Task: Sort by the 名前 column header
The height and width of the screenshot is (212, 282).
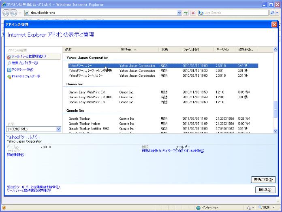Action: click(x=90, y=50)
